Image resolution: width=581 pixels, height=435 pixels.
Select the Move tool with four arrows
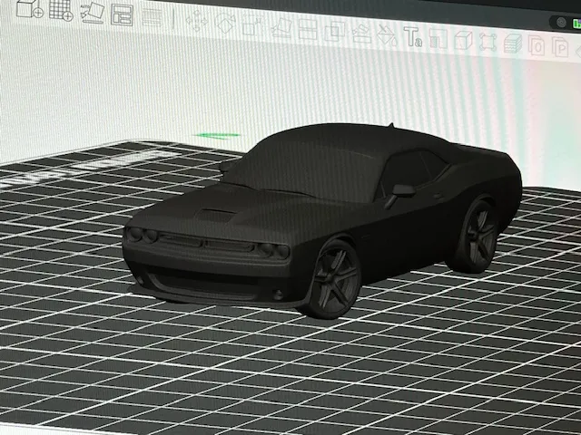coord(196,21)
